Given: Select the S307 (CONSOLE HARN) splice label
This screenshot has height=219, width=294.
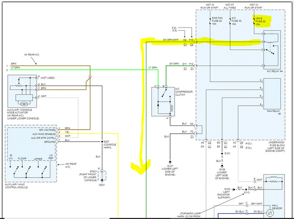Looking at the screenshot, I should pos(110,144).
